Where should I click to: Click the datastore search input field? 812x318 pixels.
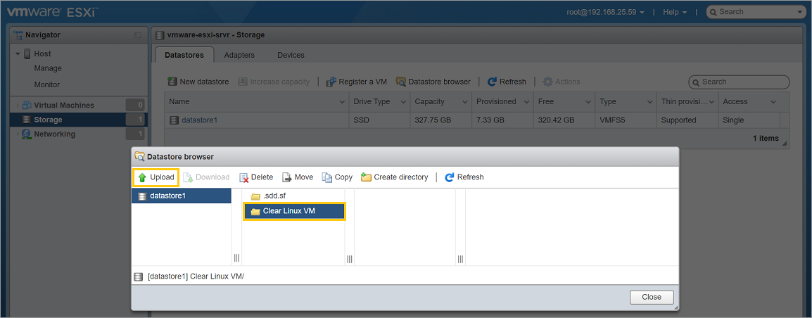coord(742,82)
